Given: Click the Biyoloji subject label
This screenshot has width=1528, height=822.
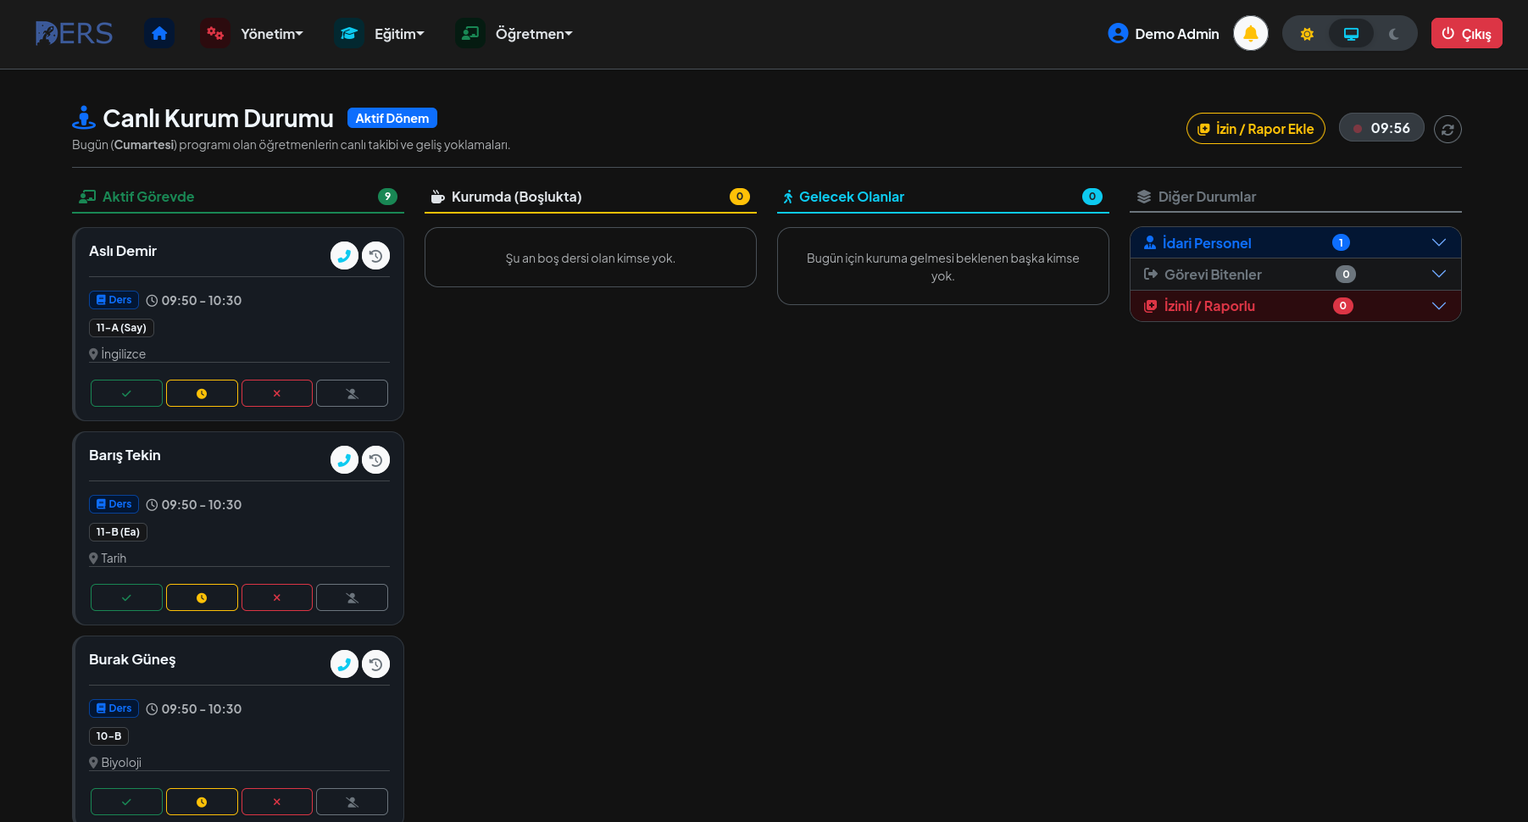Looking at the screenshot, I should pyautogui.click(x=121, y=763).
